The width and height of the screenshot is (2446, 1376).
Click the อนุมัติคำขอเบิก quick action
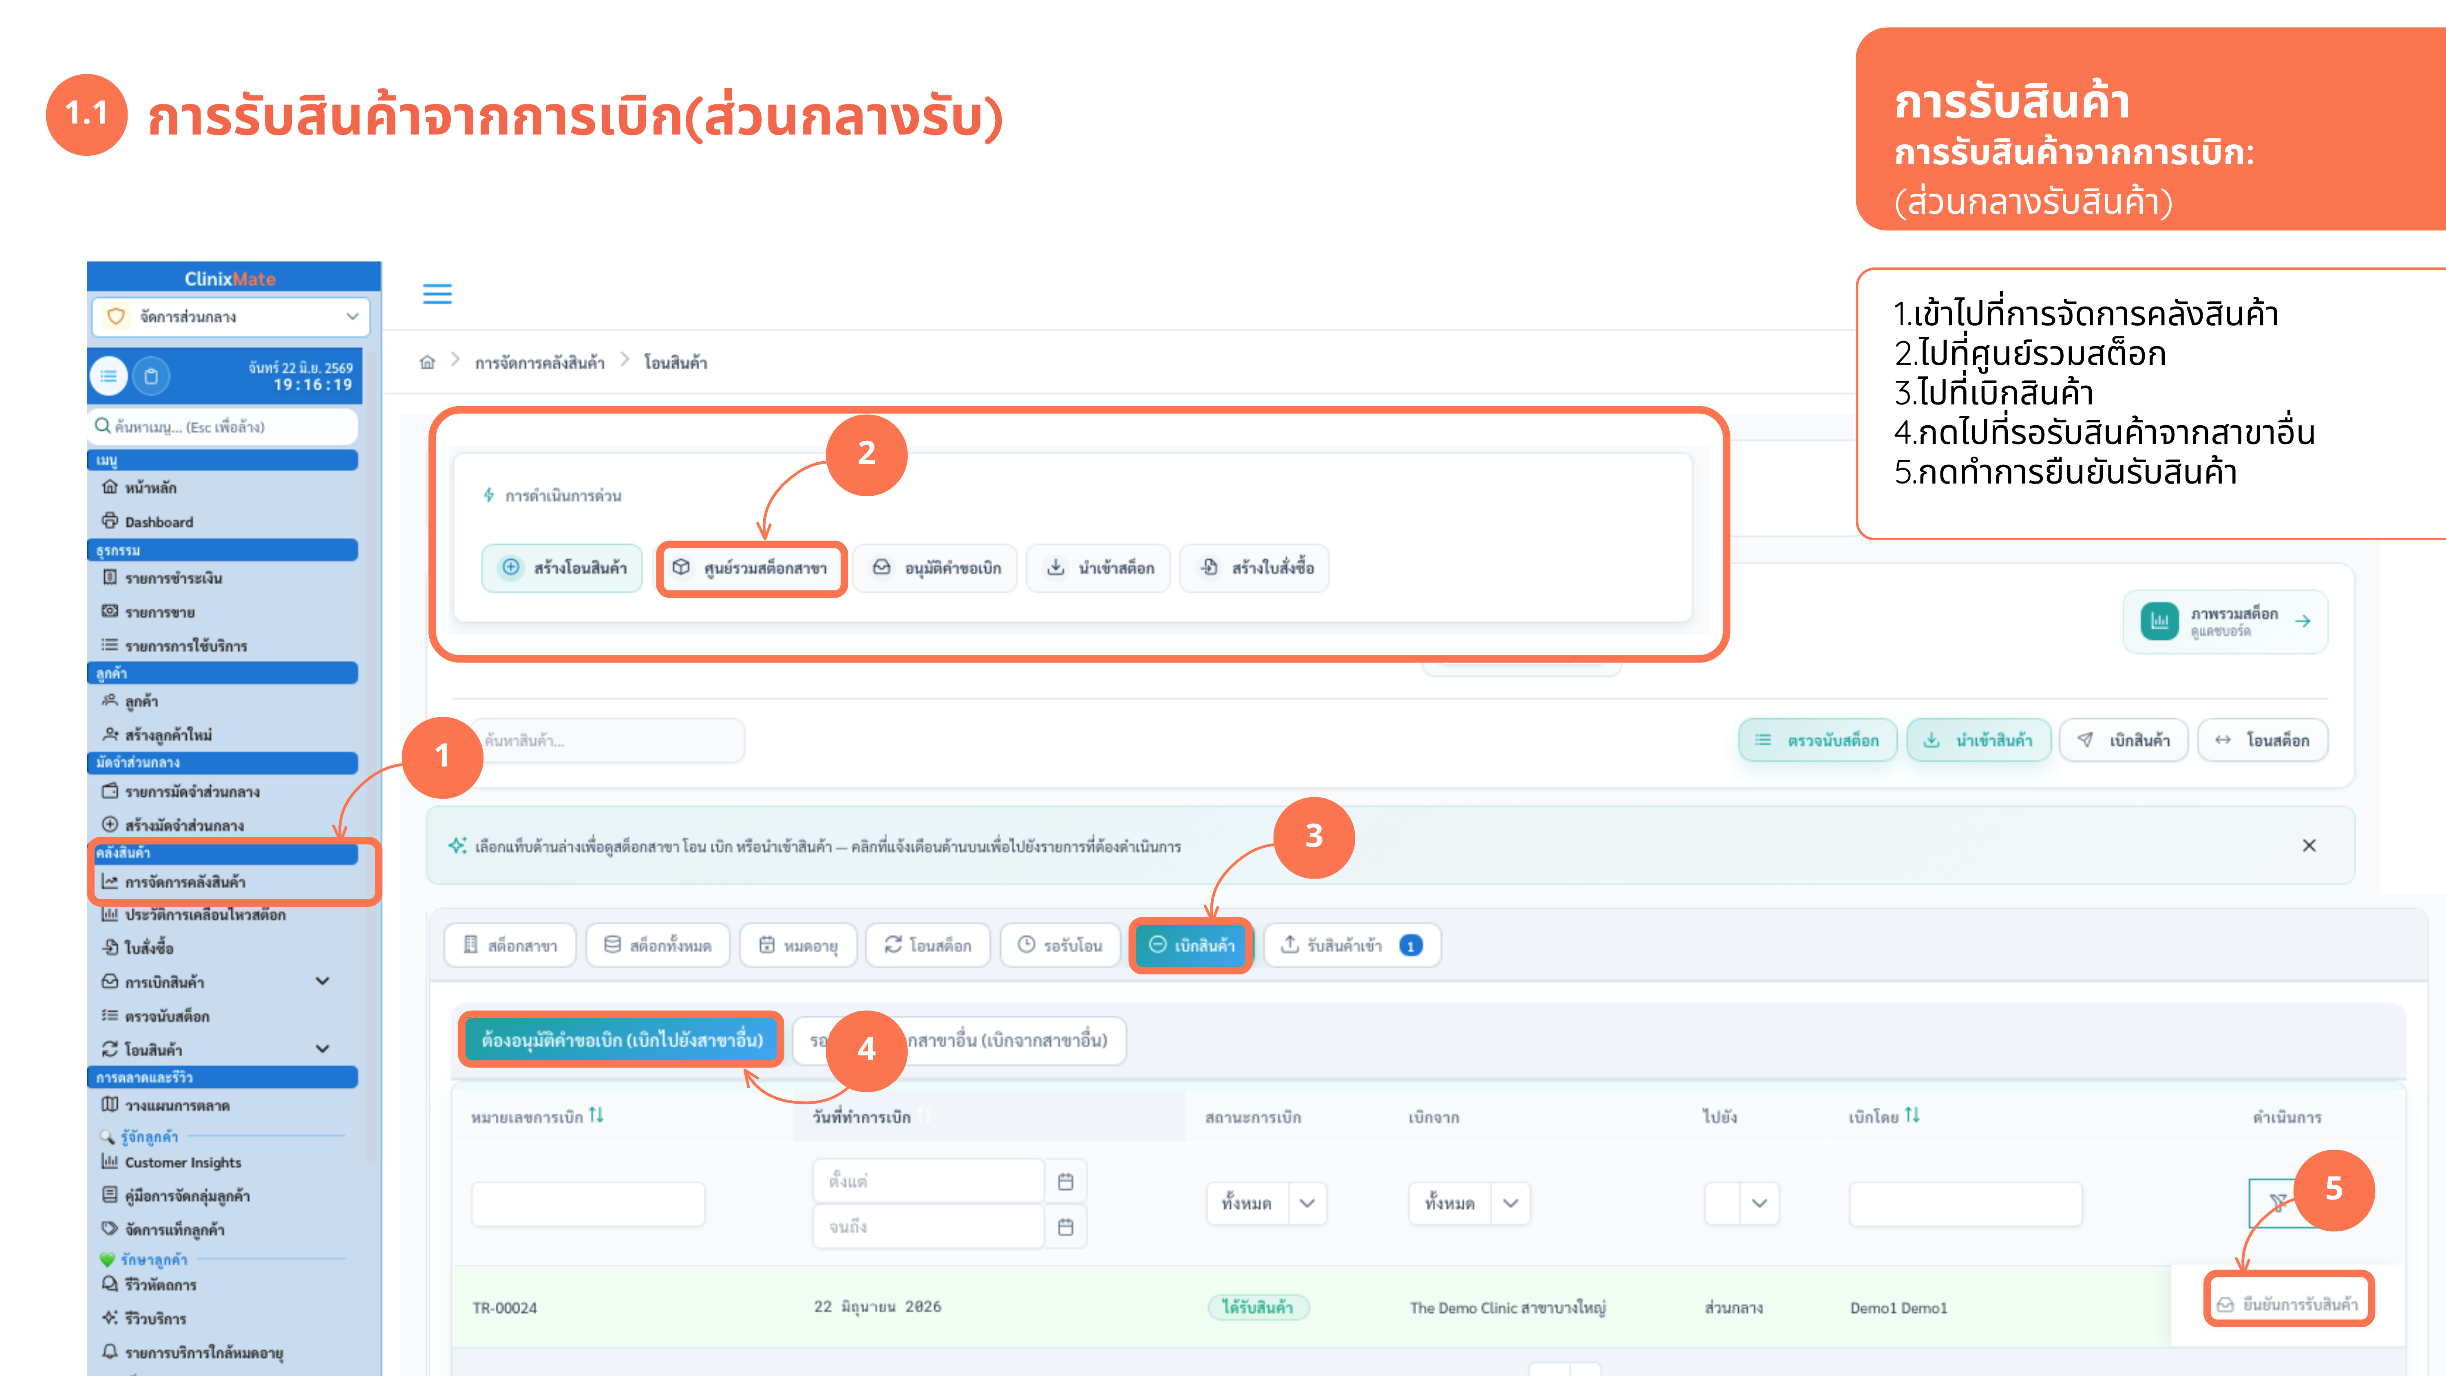click(x=935, y=568)
